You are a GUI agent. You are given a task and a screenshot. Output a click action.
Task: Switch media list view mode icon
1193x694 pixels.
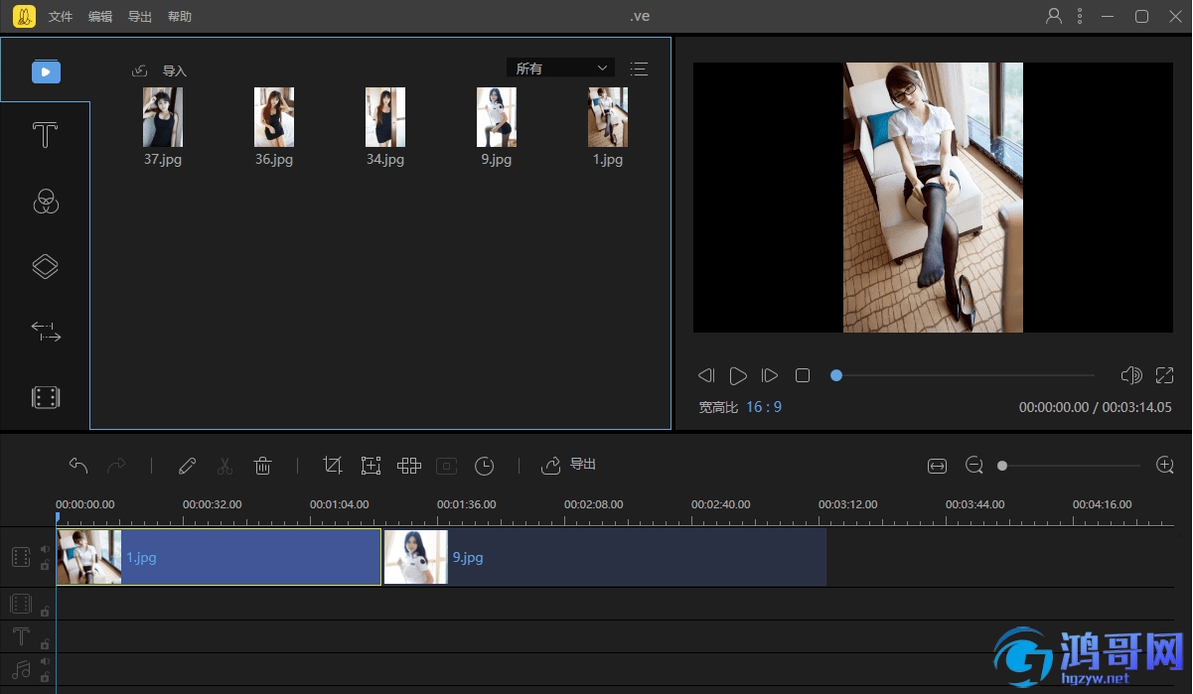click(639, 69)
